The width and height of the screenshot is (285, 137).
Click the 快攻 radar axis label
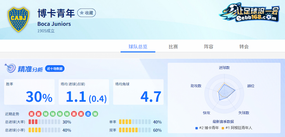click(x=207, y=113)
